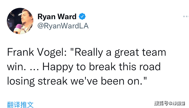Image resolution: width=189 pixels, height=108 pixels.
Task: Click the word "losing" in the tweet
Action: (21, 81)
